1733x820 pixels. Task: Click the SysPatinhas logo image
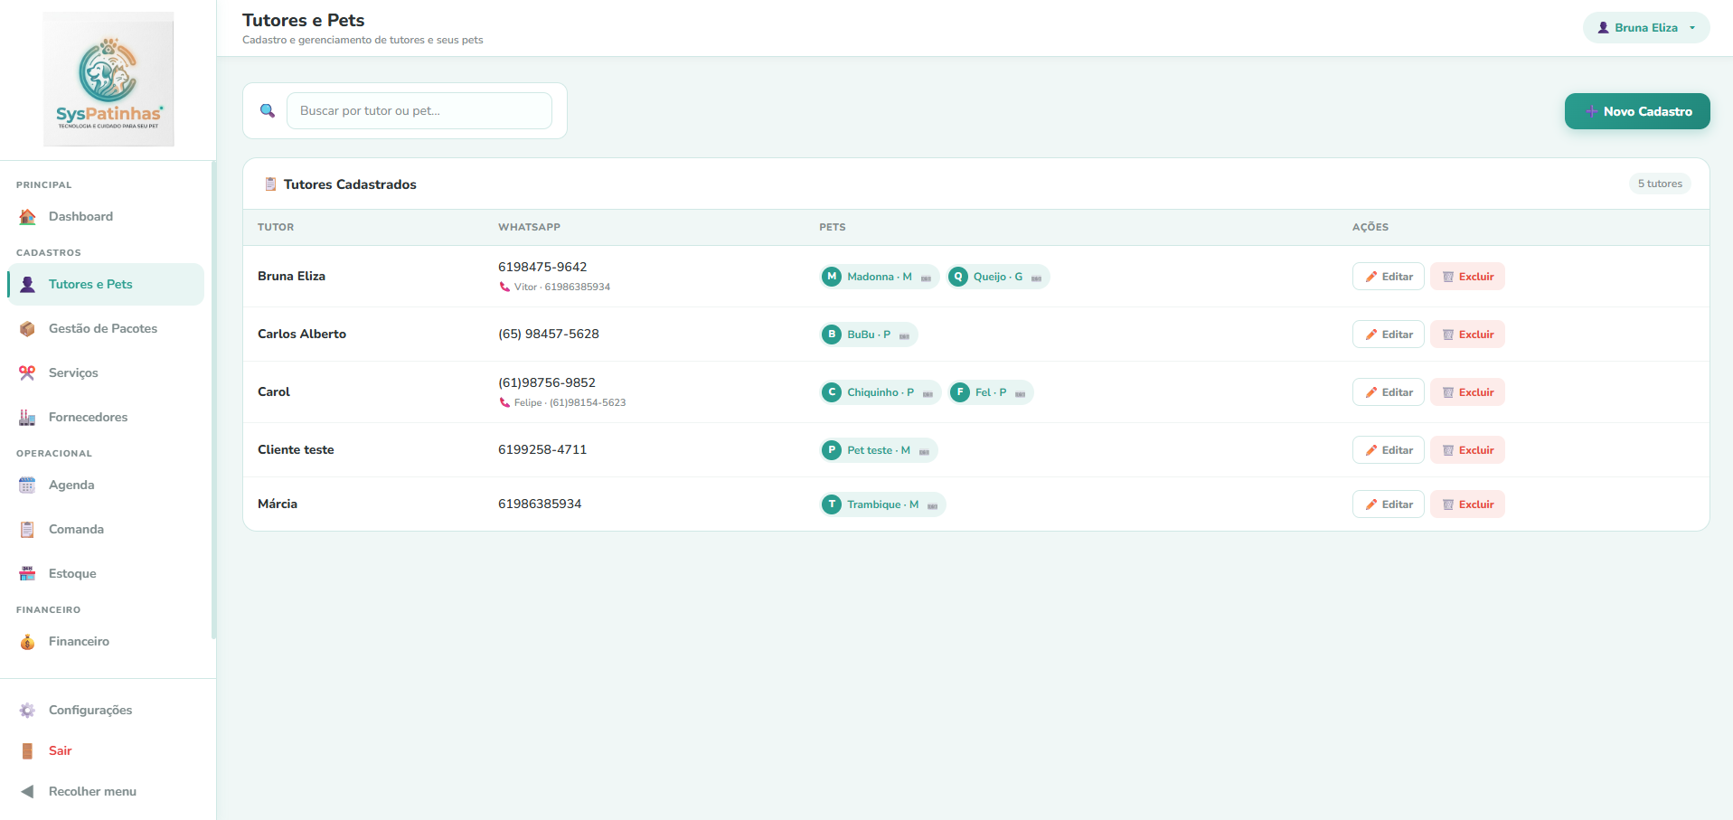tap(108, 79)
